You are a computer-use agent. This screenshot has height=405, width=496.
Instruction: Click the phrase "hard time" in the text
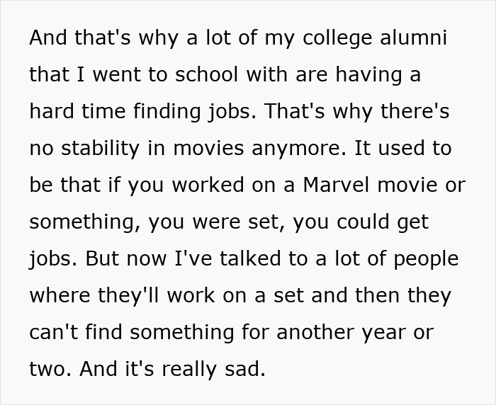79,111
